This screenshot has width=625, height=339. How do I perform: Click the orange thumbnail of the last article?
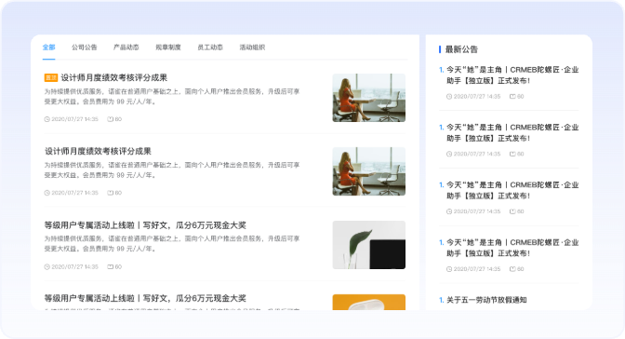(368, 303)
